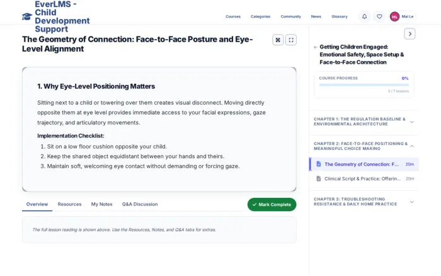Open the wishlist heart icon
Screen dimensions: 441x276
(x=379, y=16)
